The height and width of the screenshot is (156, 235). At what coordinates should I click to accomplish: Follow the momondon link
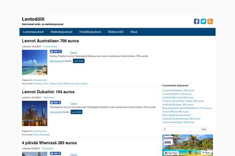[56, 112]
